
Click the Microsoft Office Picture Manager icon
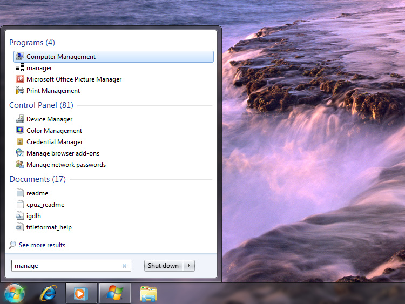[20, 79]
